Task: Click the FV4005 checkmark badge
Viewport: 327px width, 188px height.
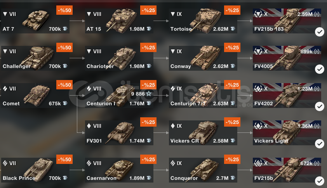Action: point(320,69)
